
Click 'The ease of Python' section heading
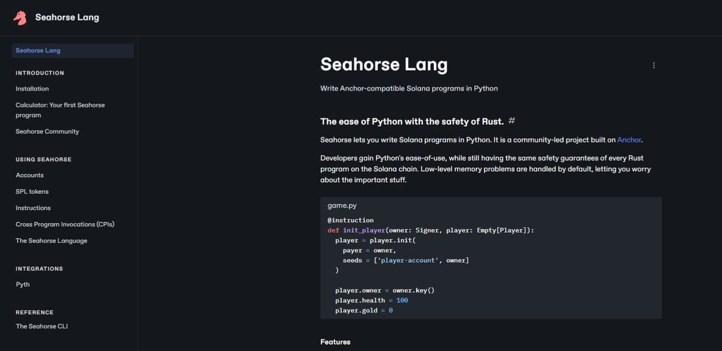[x=412, y=121]
